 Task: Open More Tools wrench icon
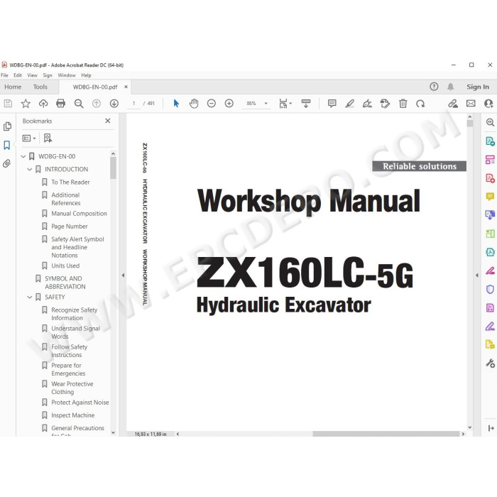tap(490, 363)
